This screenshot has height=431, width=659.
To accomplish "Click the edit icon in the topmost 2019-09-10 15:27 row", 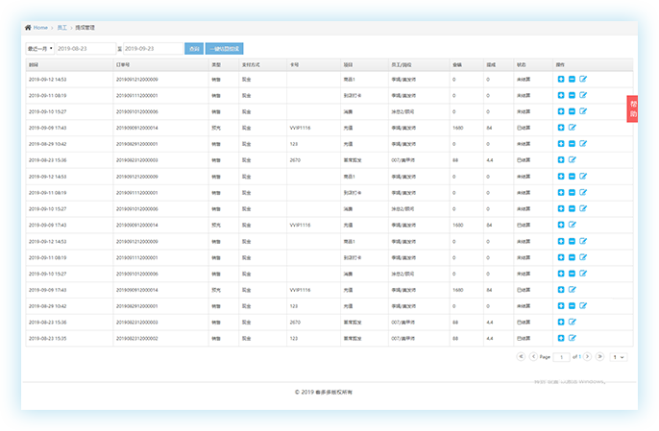I will 583,111.
